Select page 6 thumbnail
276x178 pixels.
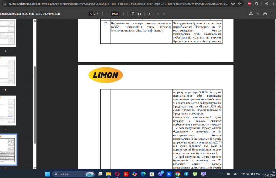[8, 150]
